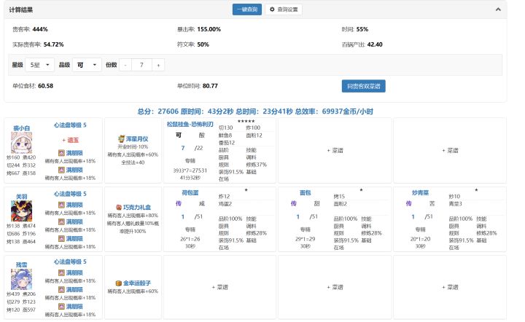Screen dimensions: 525x322
Task: Open the 巧克力礼盒 equipment name link
Action: 137,208
